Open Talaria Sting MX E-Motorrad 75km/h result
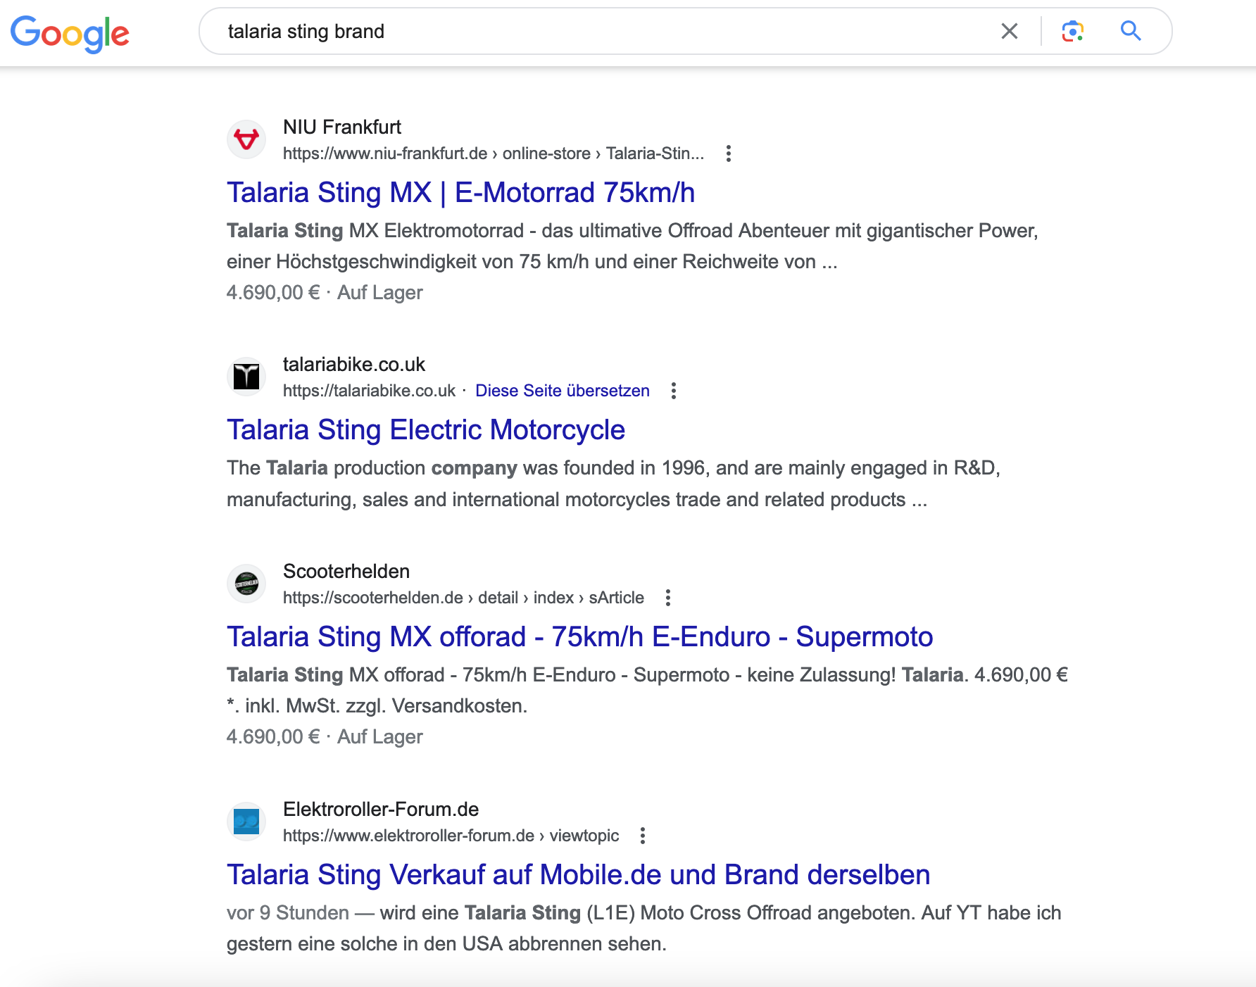 460,192
